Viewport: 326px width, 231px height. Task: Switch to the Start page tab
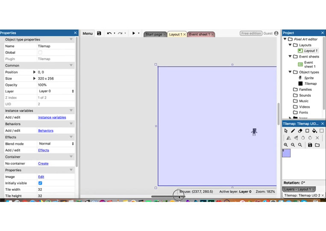(x=154, y=34)
